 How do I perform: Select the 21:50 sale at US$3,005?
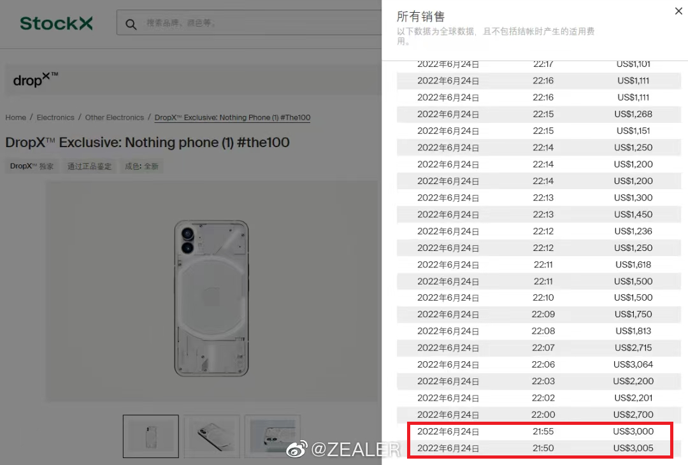539,448
